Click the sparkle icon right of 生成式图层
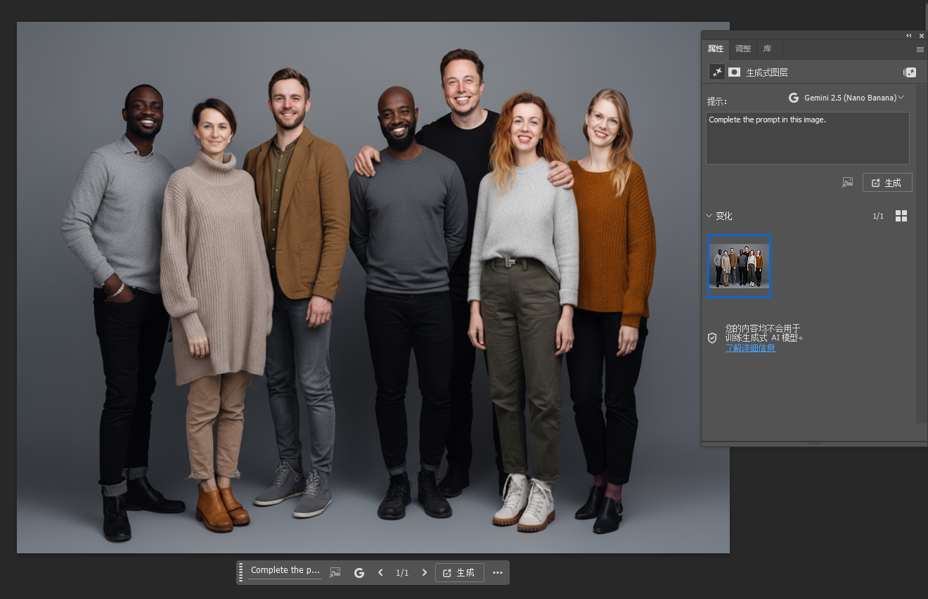928x599 pixels. pyautogui.click(x=910, y=72)
